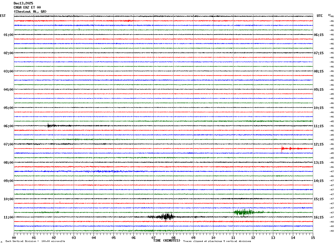Click minute 11 on the time axis
Viewport: 335px width, 245px height.
[233, 238]
